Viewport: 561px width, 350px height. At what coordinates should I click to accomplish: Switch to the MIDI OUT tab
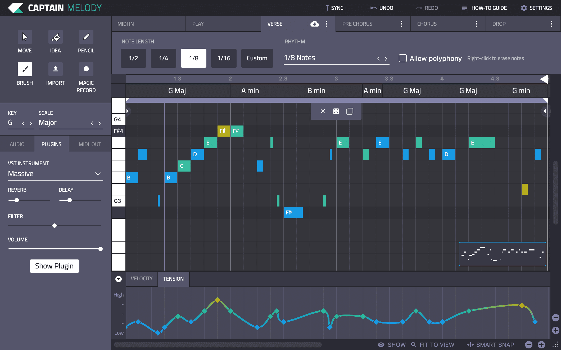click(90, 144)
